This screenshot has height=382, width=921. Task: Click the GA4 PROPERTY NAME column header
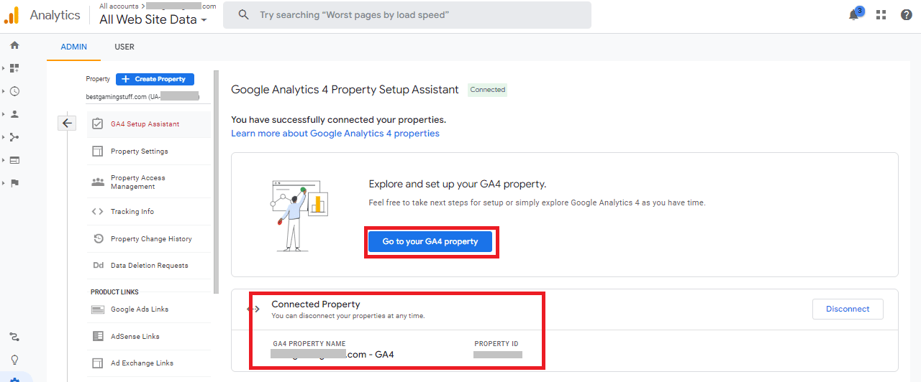(309, 344)
